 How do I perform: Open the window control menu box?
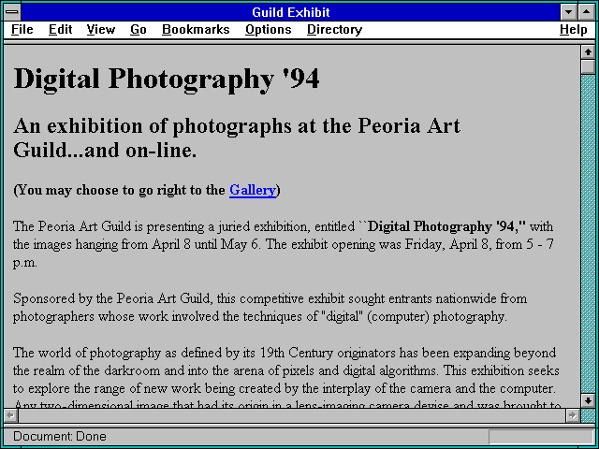(12, 12)
